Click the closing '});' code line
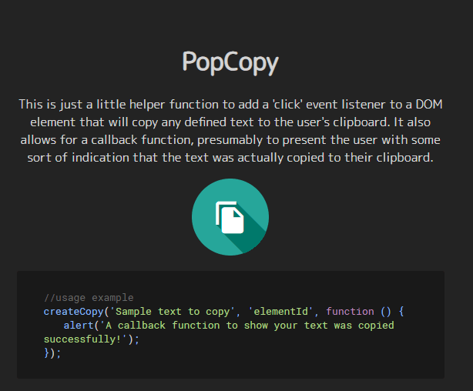The height and width of the screenshot is (391, 473). [52, 353]
